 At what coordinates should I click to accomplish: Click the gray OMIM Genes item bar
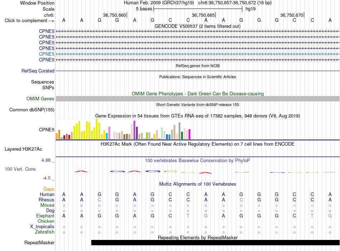pos(198,99)
